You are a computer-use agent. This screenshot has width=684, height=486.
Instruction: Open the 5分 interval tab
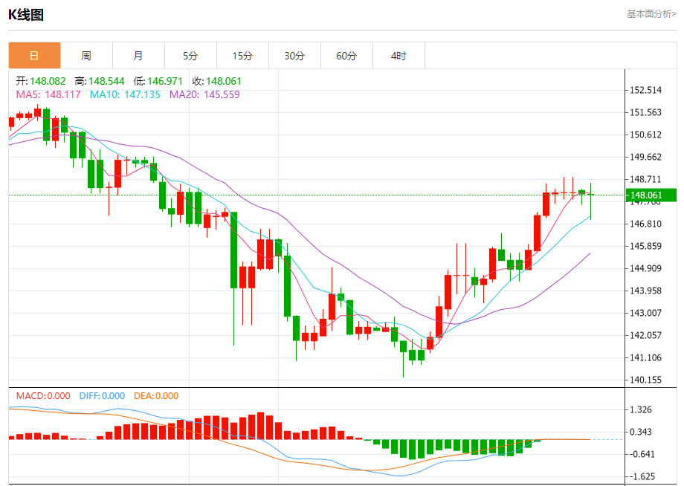190,56
